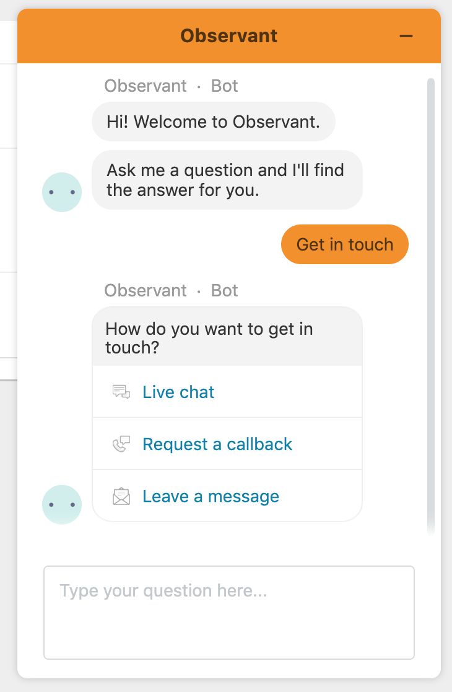Click the envelope Leave a message icon
The image size is (452, 692).
tap(121, 497)
